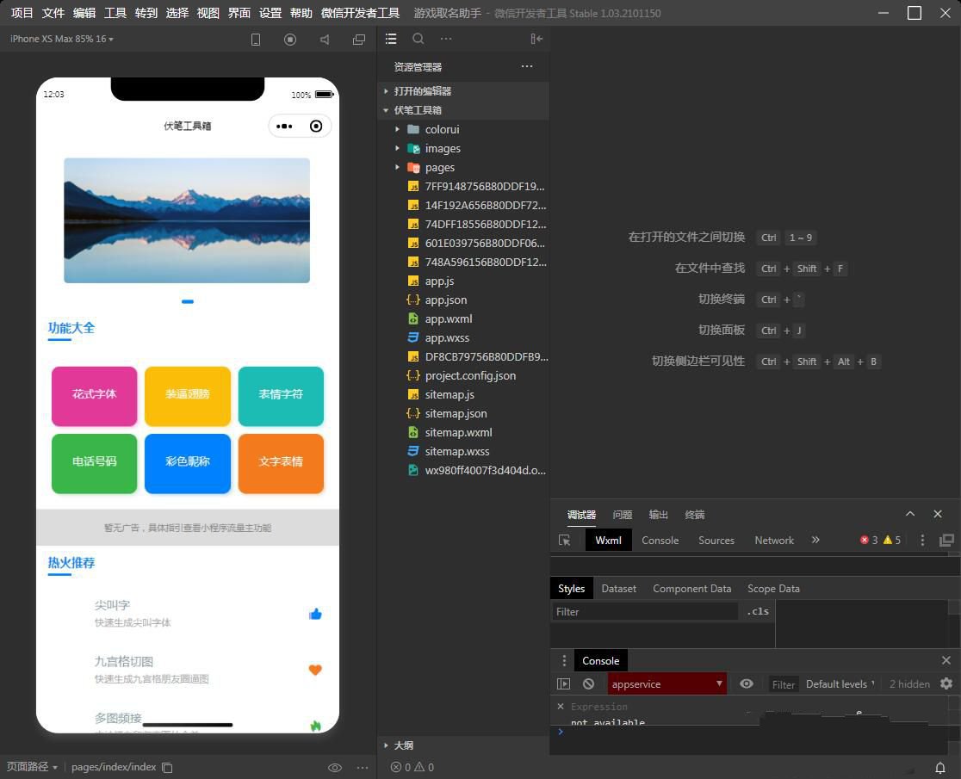Close the console drawer

pyautogui.click(x=945, y=660)
